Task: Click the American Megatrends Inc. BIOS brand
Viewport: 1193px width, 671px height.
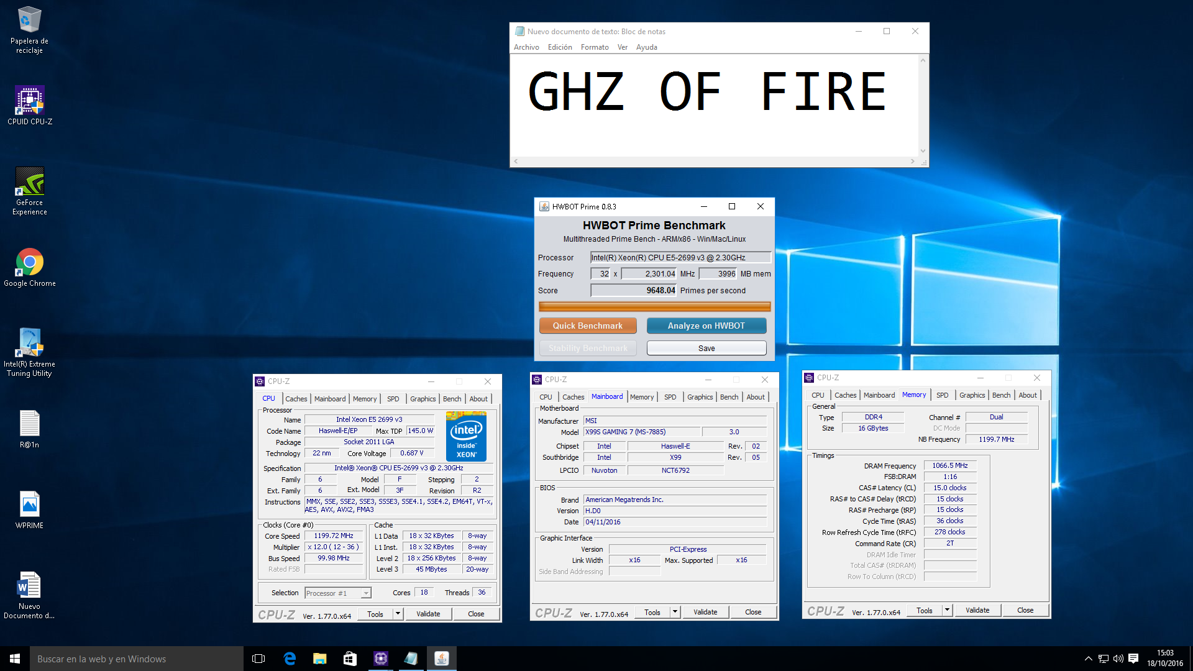Action: coord(675,500)
